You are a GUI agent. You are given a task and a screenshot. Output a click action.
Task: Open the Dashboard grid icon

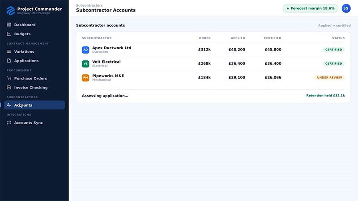9,25
